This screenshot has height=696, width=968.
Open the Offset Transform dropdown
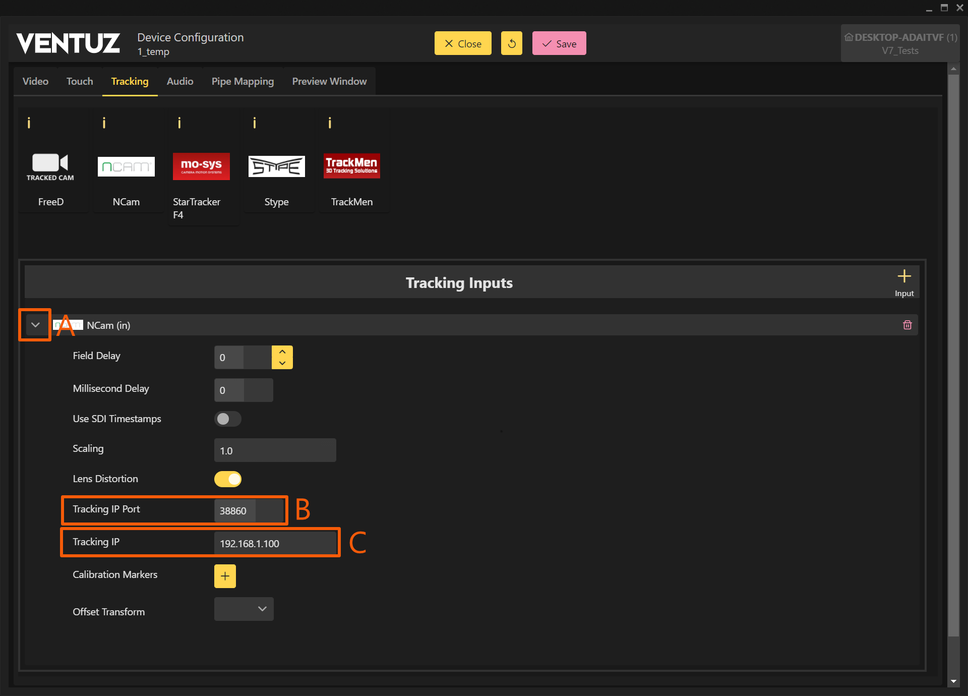click(244, 609)
